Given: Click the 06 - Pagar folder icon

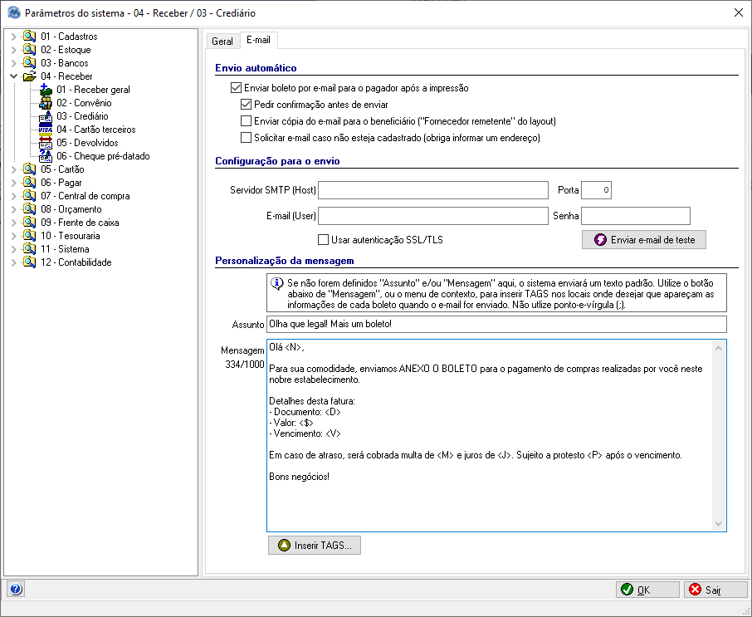Looking at the screenshot, I should click(29, 183).
